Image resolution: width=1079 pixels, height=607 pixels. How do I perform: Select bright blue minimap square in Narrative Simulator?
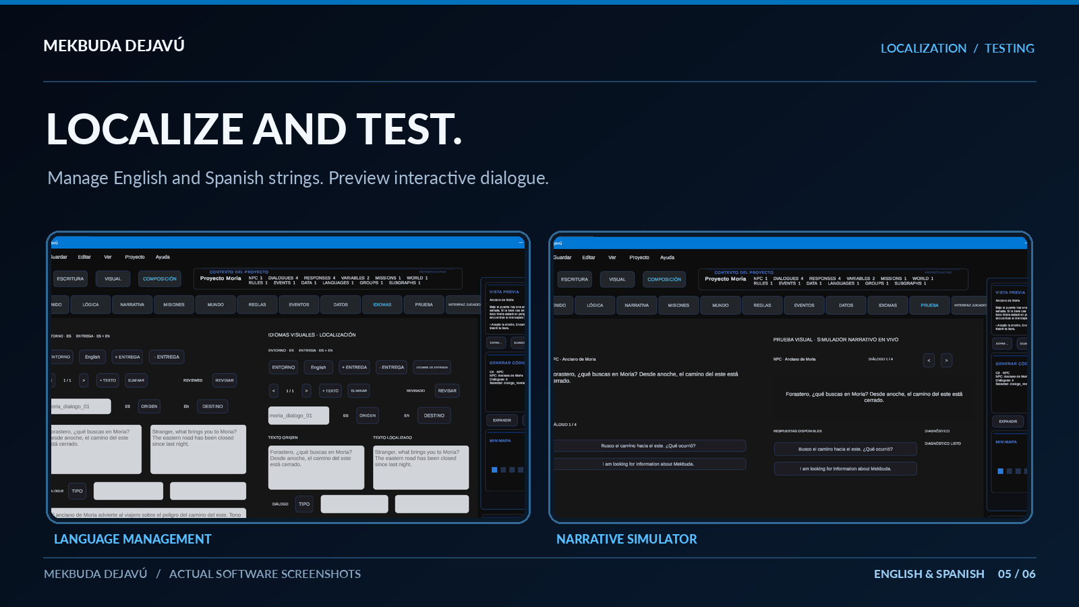coord(1000,471)
